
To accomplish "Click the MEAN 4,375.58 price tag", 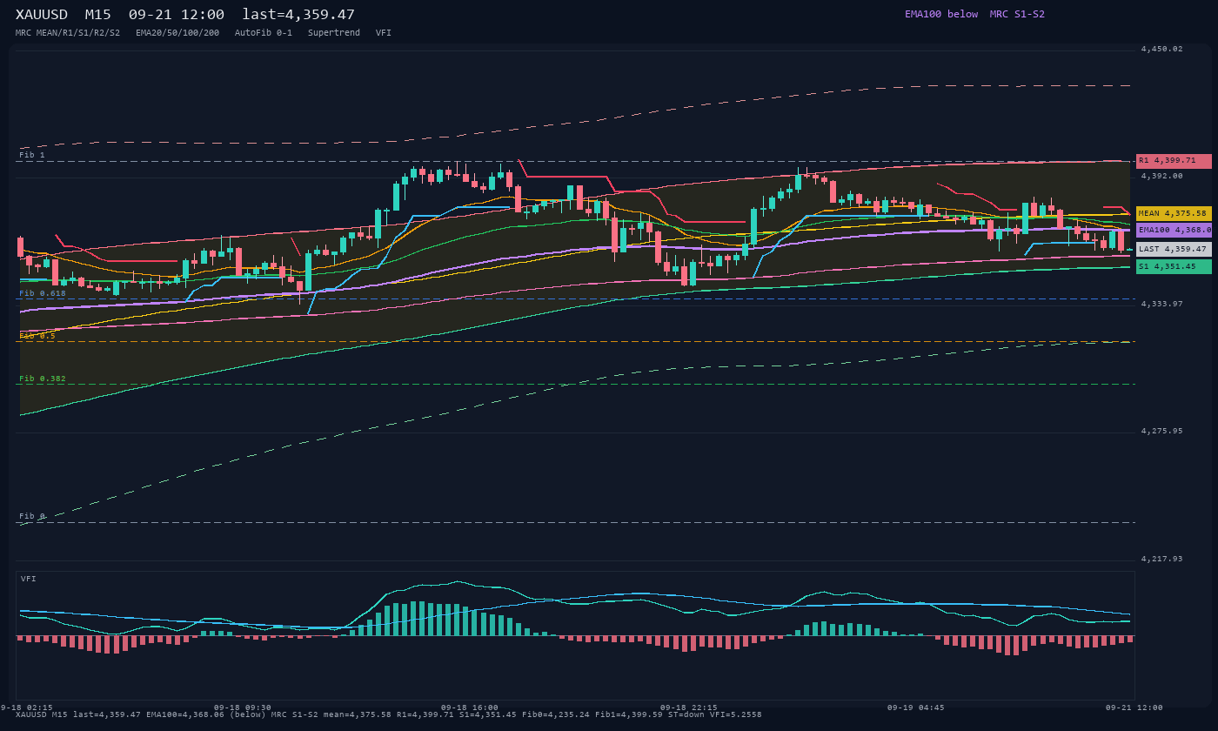I will click(x=1174, y=213).
